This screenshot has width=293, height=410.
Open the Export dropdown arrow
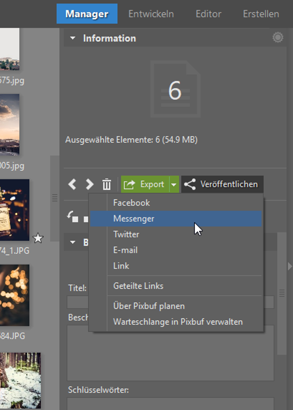pyautogui.click(x=174, y=184)
